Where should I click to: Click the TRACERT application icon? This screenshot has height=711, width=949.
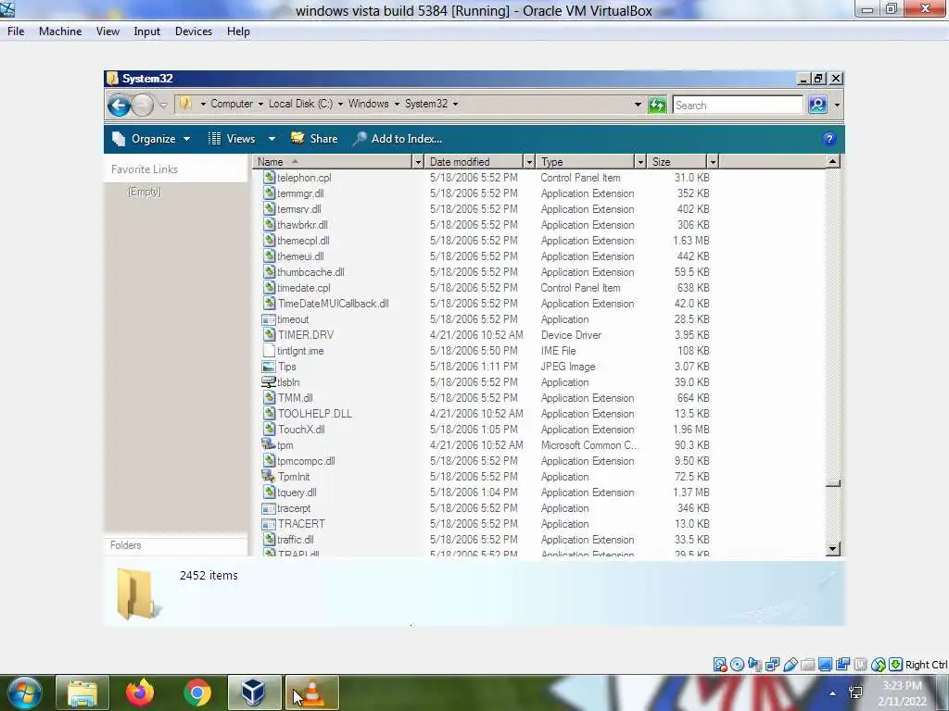tap(269, 524)
